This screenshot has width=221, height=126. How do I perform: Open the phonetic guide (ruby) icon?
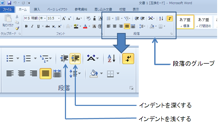94,18
